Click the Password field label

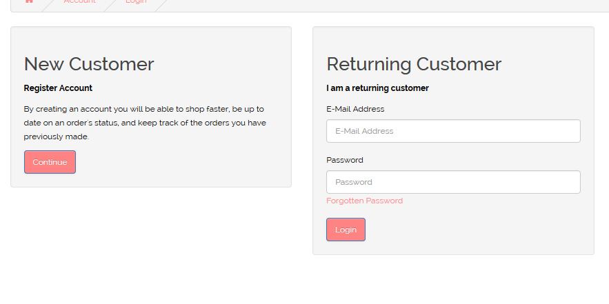pos(345,160)
